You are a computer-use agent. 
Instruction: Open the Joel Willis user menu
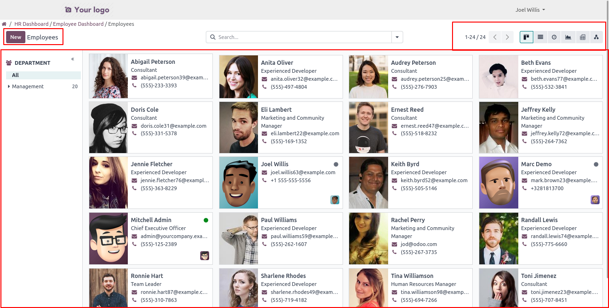coord(530,10)
